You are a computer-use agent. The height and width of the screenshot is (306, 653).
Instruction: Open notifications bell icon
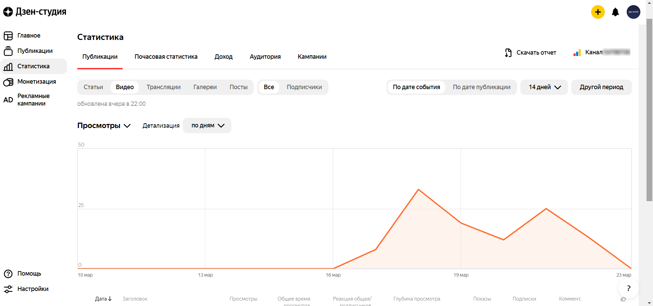coord(615,12)
